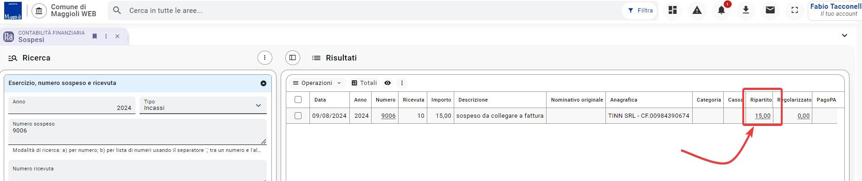Bookmark the Sospesi tab

(x=95, y=36)
